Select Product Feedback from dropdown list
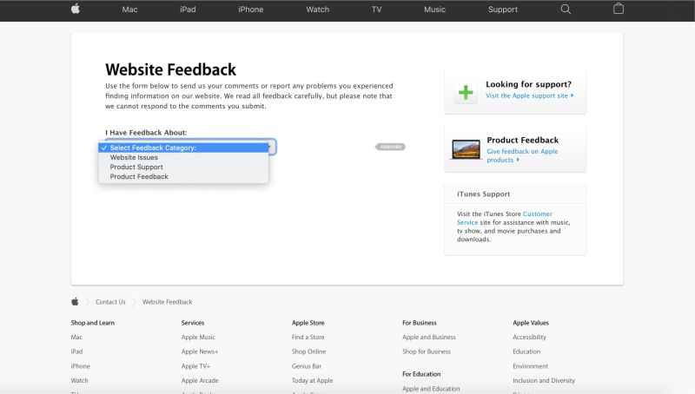Screen dimensions: 695x394 pos(183,177)
